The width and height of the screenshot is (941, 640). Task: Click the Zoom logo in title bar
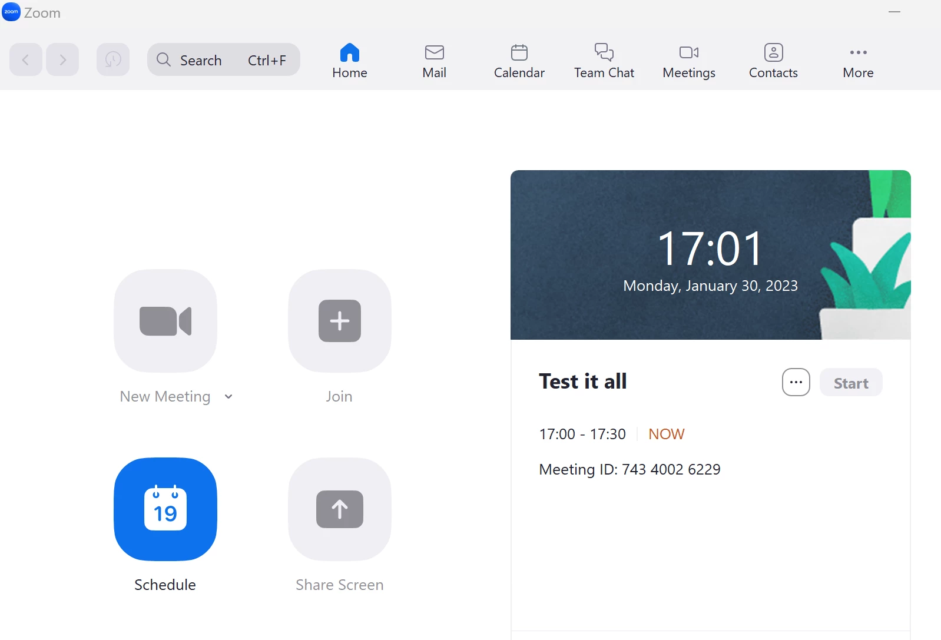(11, 12)
